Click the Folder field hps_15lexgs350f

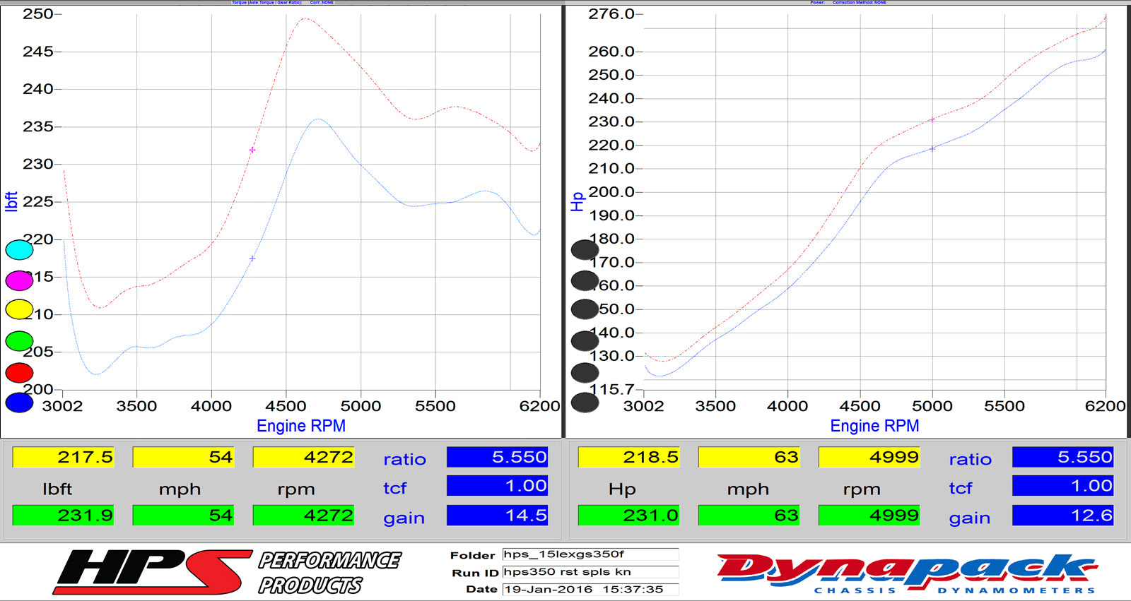click(x=590, y=554)
